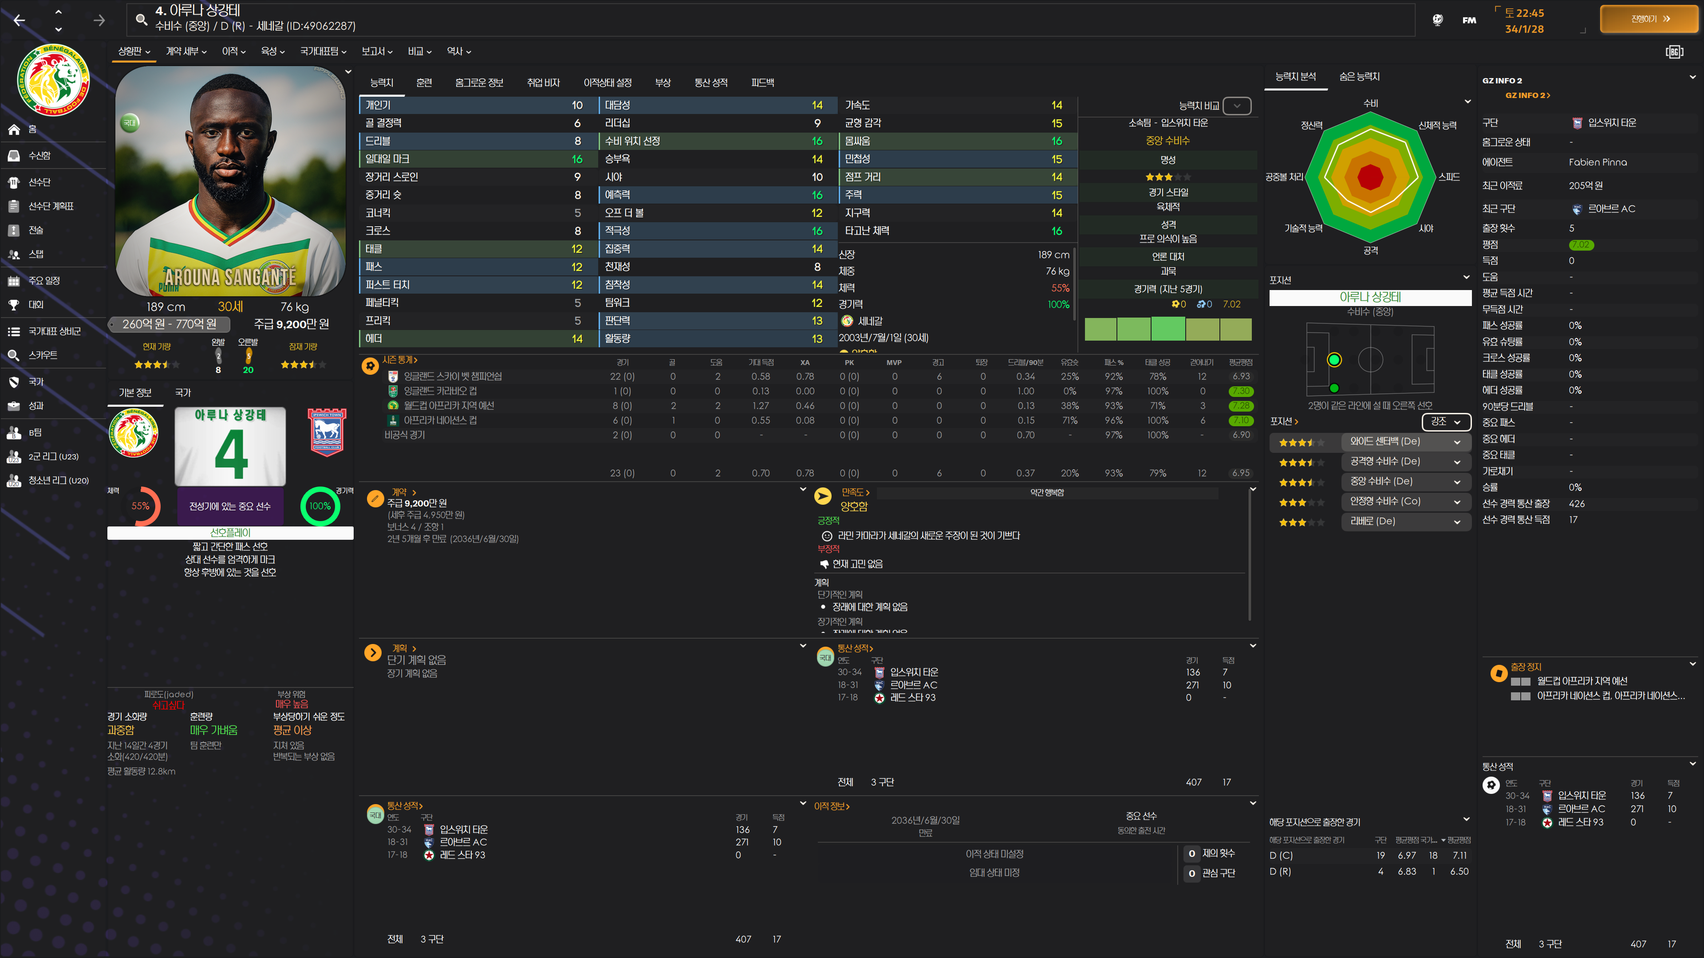Click the search magnifier icon

tap(141, 19)
